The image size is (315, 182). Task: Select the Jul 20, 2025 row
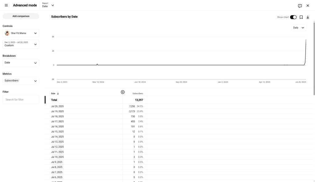pos(179,106)
